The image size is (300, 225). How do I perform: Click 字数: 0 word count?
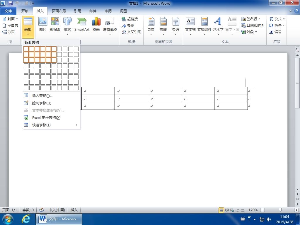click(28, 210)
